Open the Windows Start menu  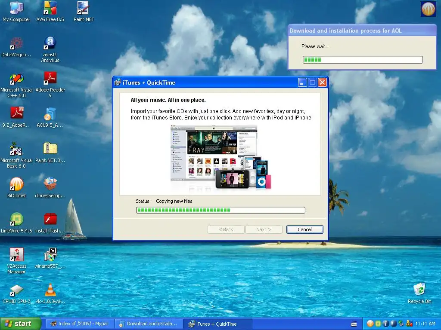click(20, 324)
